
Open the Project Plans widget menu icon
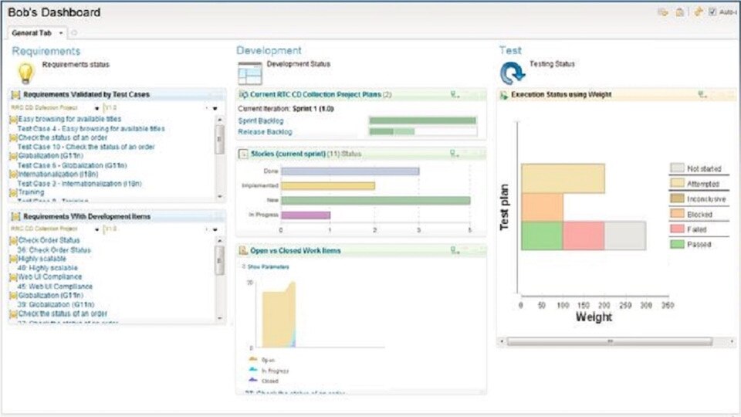click(x=454, y=94)
